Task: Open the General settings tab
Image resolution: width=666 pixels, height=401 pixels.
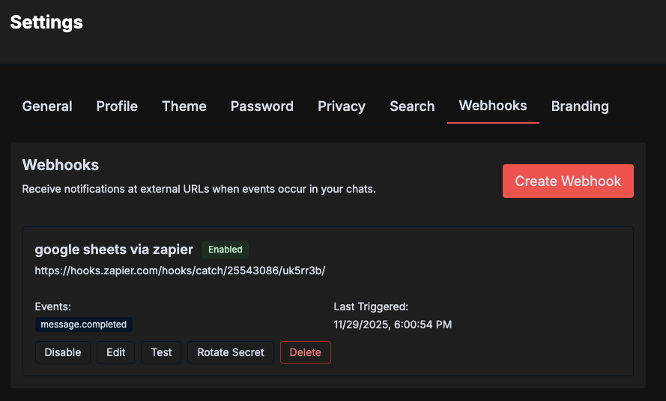Action: pos(47,106)
